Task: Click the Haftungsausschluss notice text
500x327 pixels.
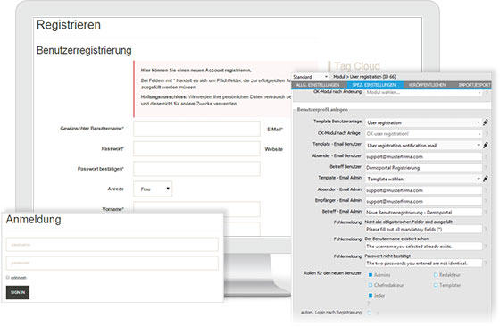Action: pos(216,100)
